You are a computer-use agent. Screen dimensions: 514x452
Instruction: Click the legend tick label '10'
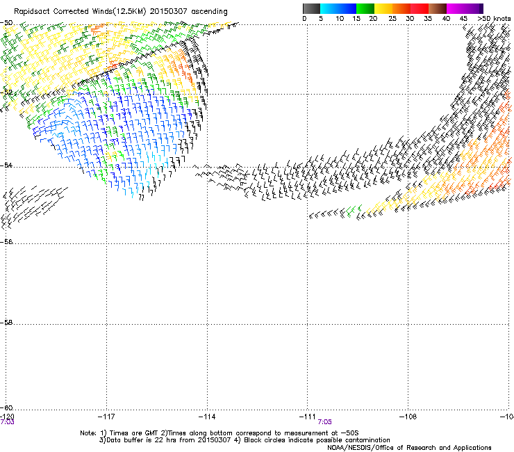point(340,19)
